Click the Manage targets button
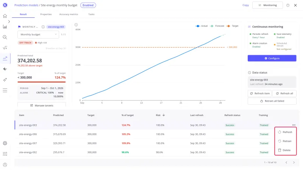 (42, 105)
